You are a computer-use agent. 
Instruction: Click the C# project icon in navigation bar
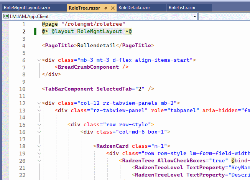coord(6,16)
